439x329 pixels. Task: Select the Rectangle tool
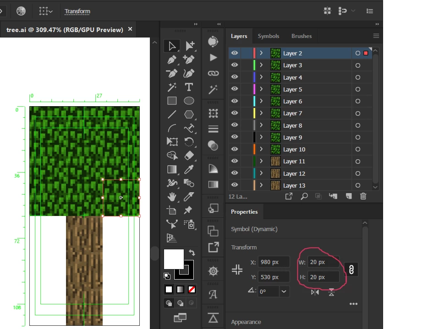coord(172,101)
